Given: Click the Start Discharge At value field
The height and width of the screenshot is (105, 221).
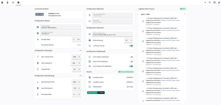Looking at the screenshot, I should 77,88.
